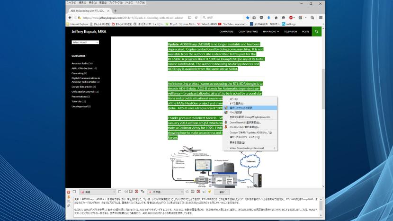The image size is (393, 221).
Task: Open the Select Month archive dropdown
Action: [85, 42]
